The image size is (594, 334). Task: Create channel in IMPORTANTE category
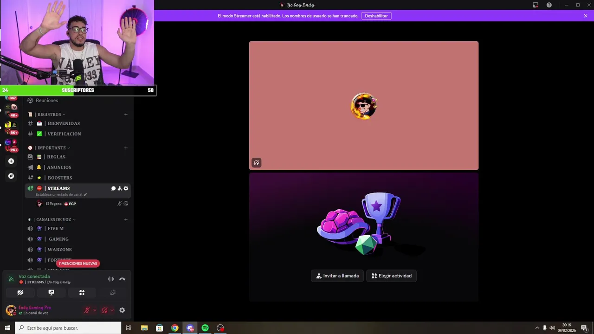tap(126, 148)
